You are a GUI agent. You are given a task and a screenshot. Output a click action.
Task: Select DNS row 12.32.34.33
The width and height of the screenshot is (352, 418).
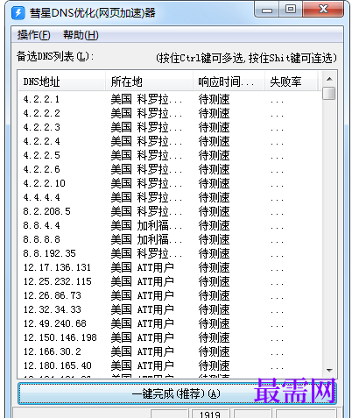pyautogui.click(x=169, y=309)
